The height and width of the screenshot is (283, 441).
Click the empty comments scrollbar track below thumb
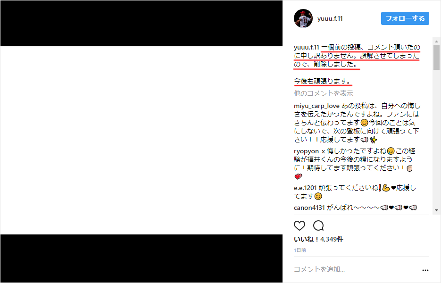pyautogui.click(x=436, y=138)
